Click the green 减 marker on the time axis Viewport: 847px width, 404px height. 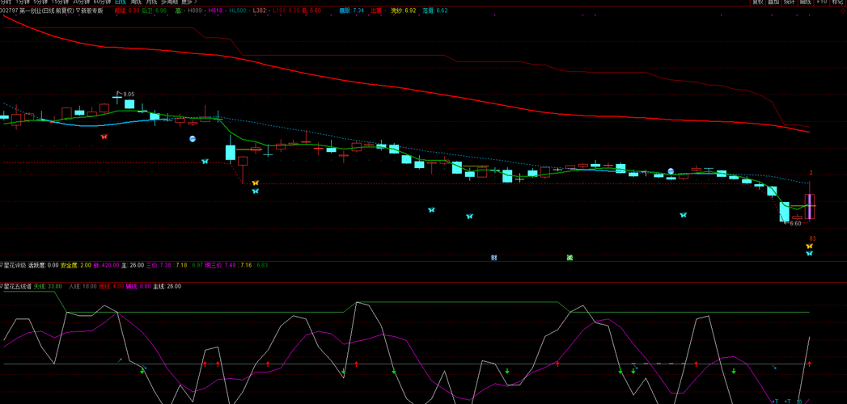(570, 258)
